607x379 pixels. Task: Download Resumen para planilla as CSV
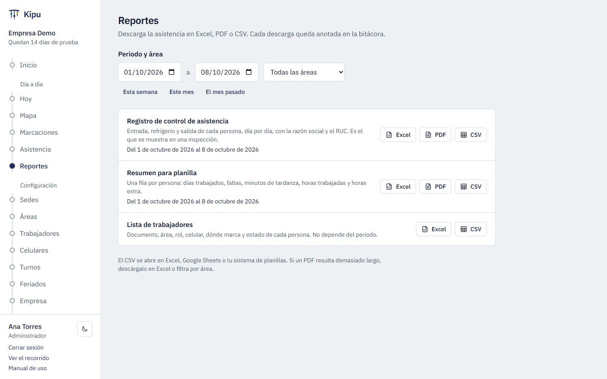click(x=471, y=187)
